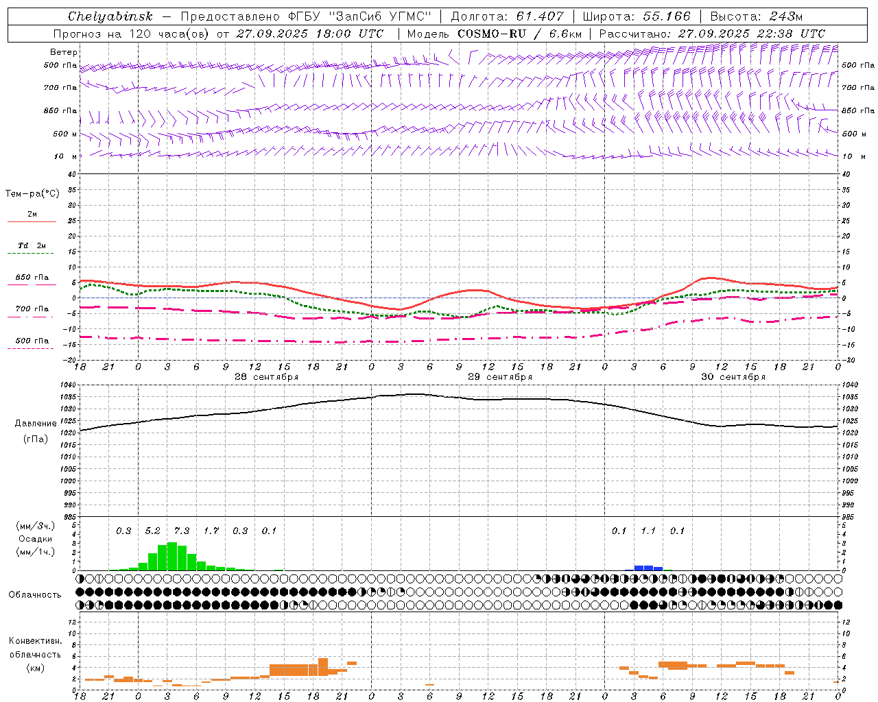This screenshot has height=702, width=878.
Task: Click the 'Конвективн.' convective cloud label
Action: coord(35,641)
